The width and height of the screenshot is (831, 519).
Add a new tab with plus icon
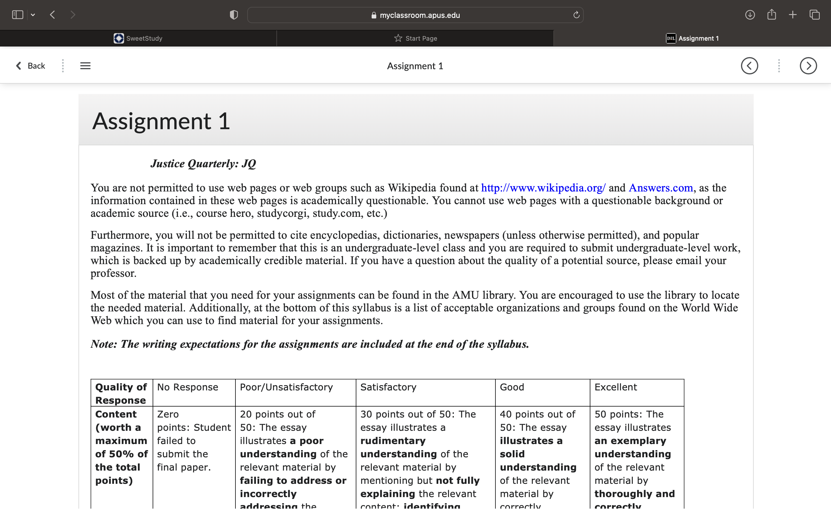793,15
